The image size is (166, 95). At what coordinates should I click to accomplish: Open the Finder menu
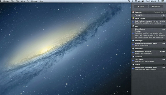(6, 1)
